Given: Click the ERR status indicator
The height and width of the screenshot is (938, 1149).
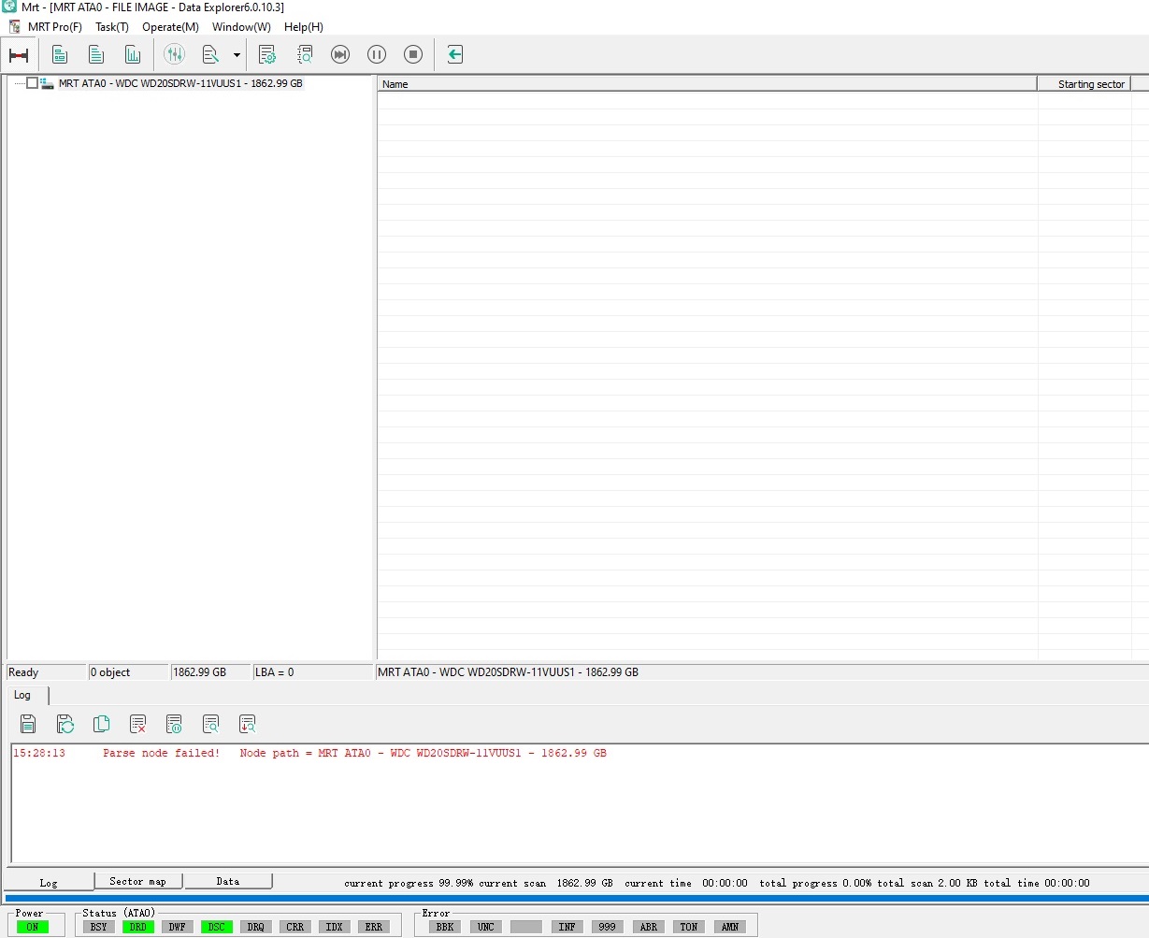Looking at the screenshot, I should (374, 927).
